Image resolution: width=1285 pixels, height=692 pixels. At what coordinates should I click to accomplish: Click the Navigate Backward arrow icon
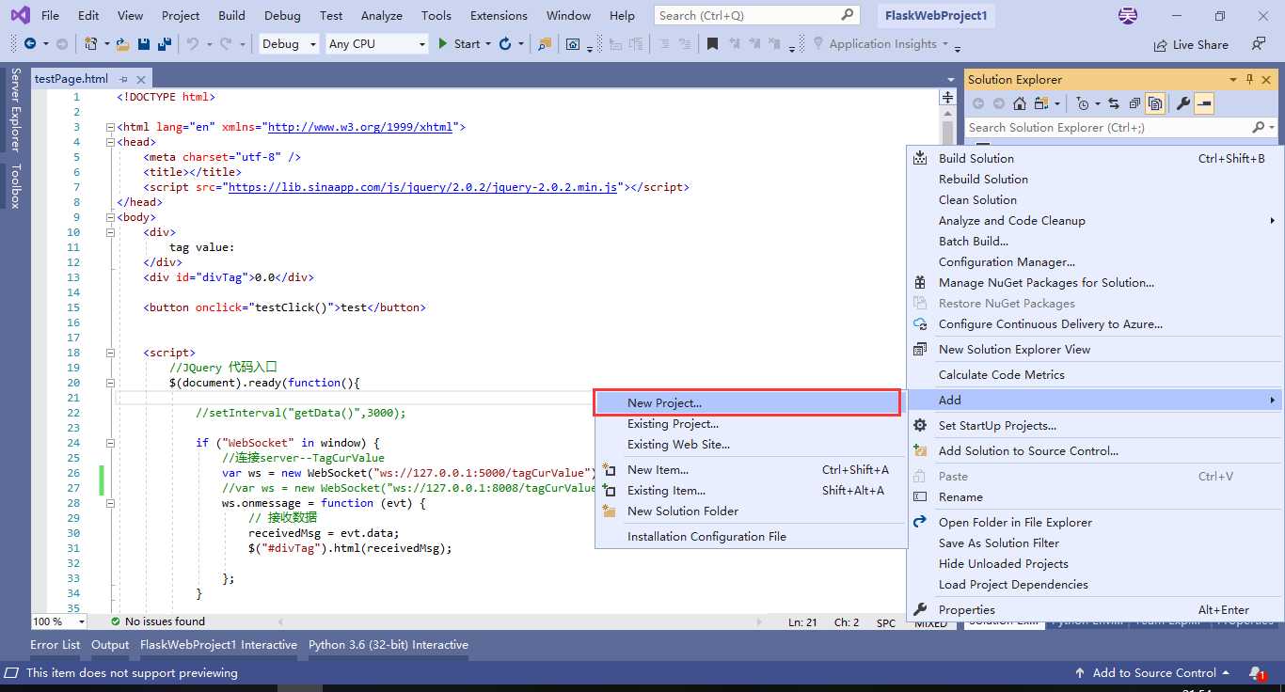[x=30, y=44]
